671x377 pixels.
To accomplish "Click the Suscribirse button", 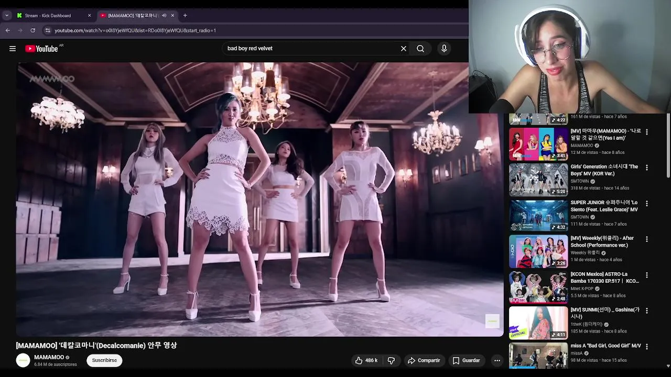I will 104,360.
